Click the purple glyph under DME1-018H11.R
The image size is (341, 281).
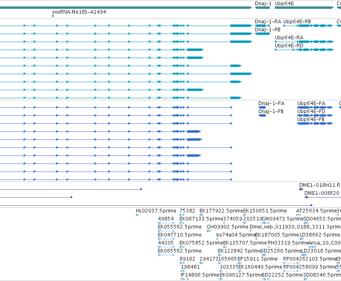[x=301, y=189]
